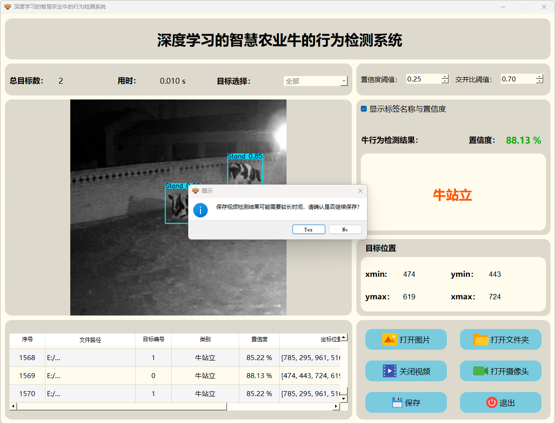Click the red power icon for 退出
The image size is (555, 424).
pos(491,402)
